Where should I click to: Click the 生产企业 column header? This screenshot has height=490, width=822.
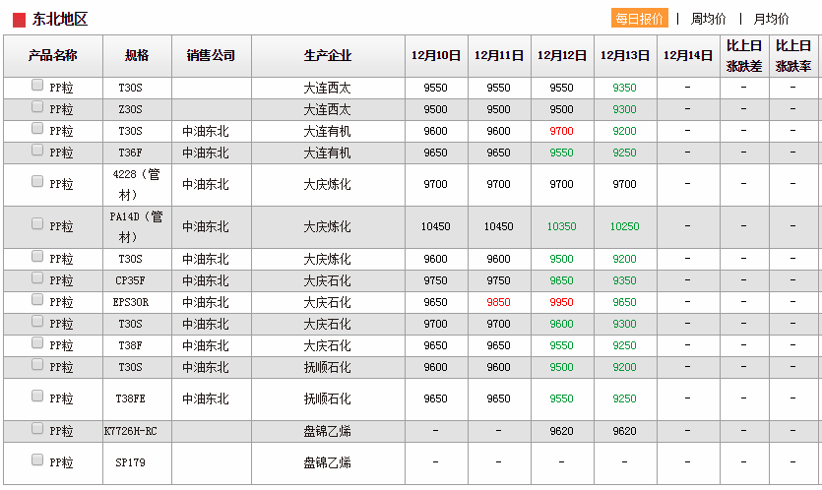click(328, 55)
